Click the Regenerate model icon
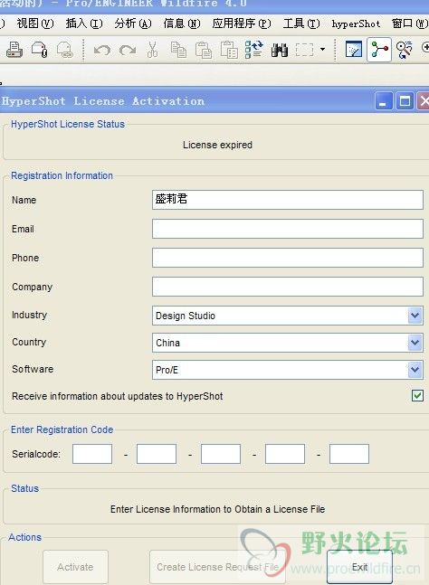429x585 pixels. tap(254, 50)
